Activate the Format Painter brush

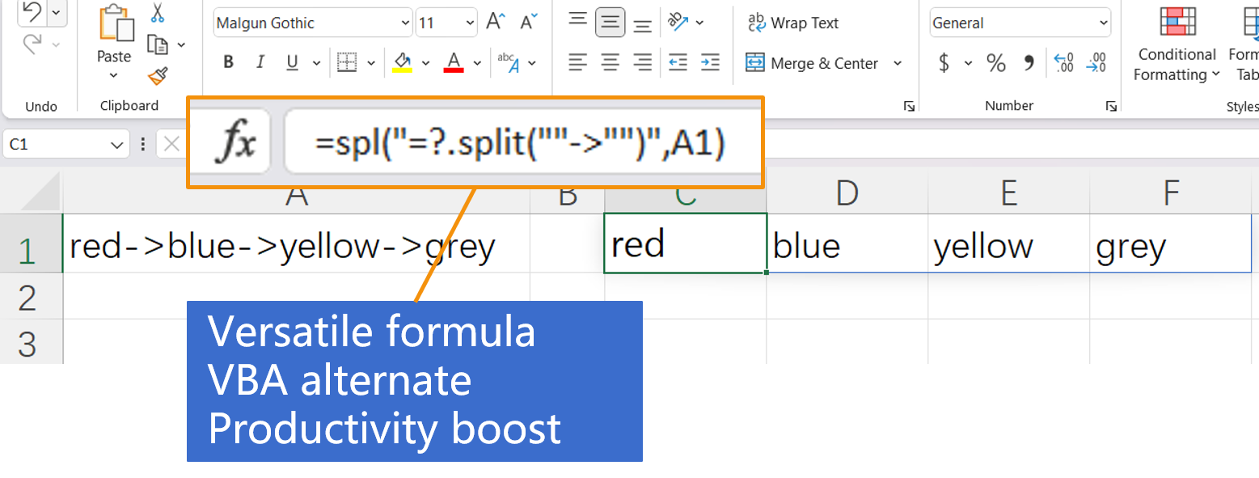pyautogui.click(x=157, y=76)
